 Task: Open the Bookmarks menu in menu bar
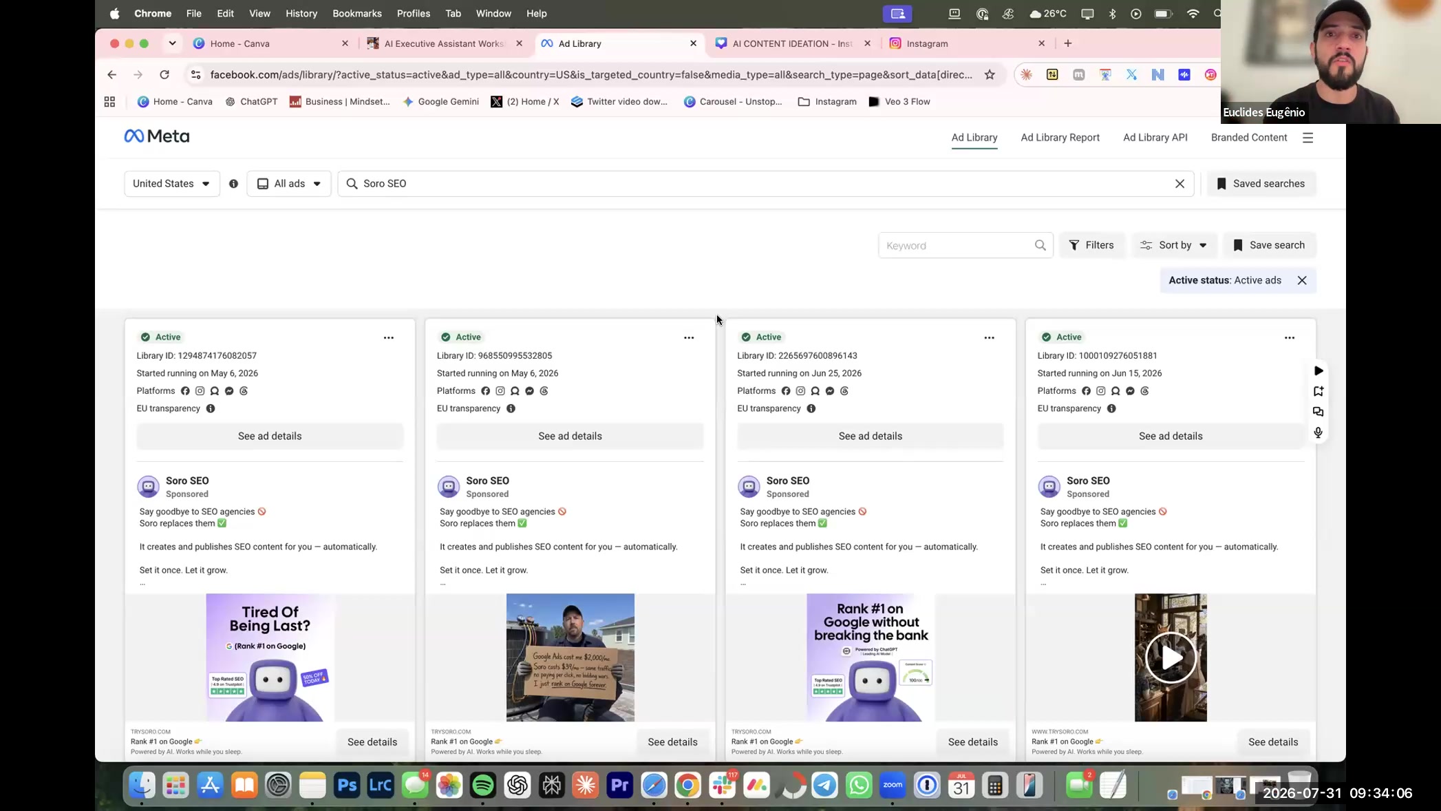[x=356, y=14]
